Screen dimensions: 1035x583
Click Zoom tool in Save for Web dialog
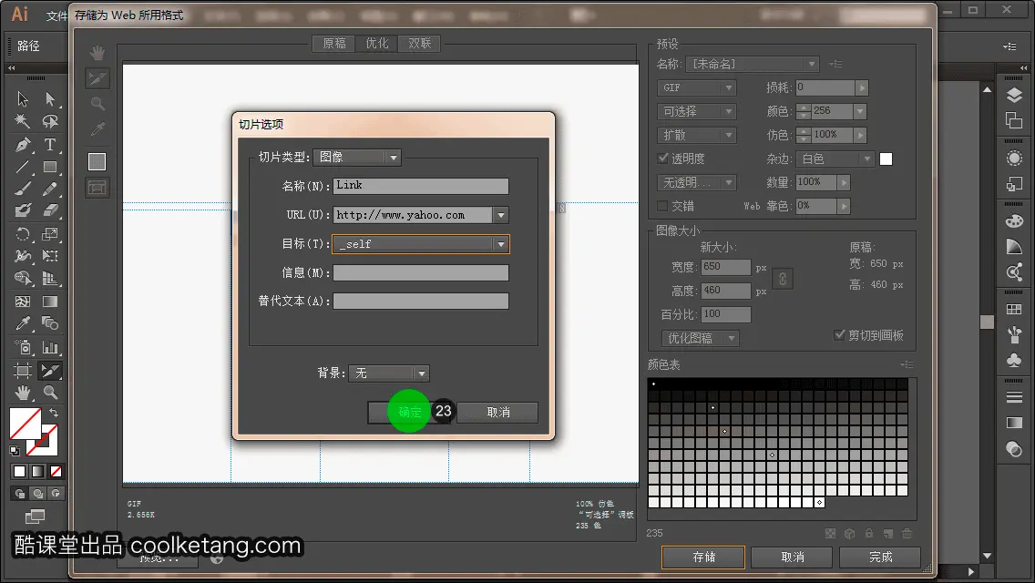point(97,104)
